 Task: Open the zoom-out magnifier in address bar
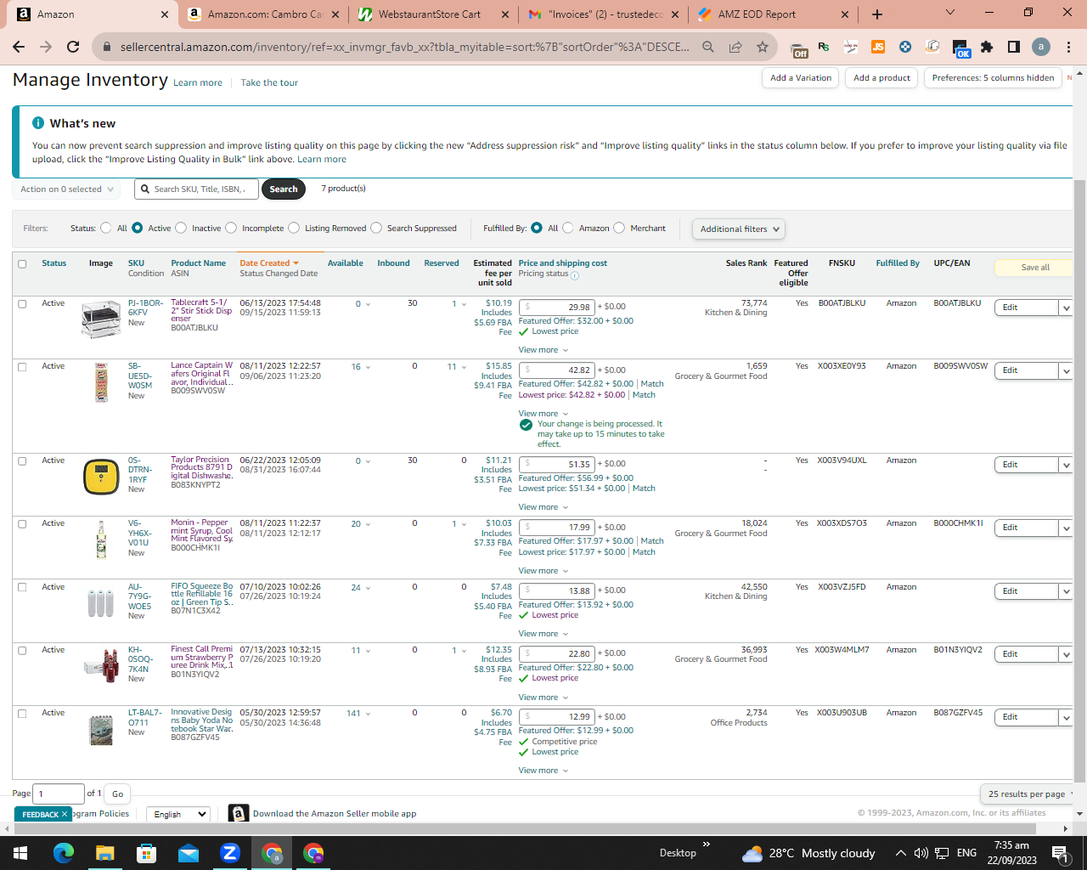coord(708,47)
